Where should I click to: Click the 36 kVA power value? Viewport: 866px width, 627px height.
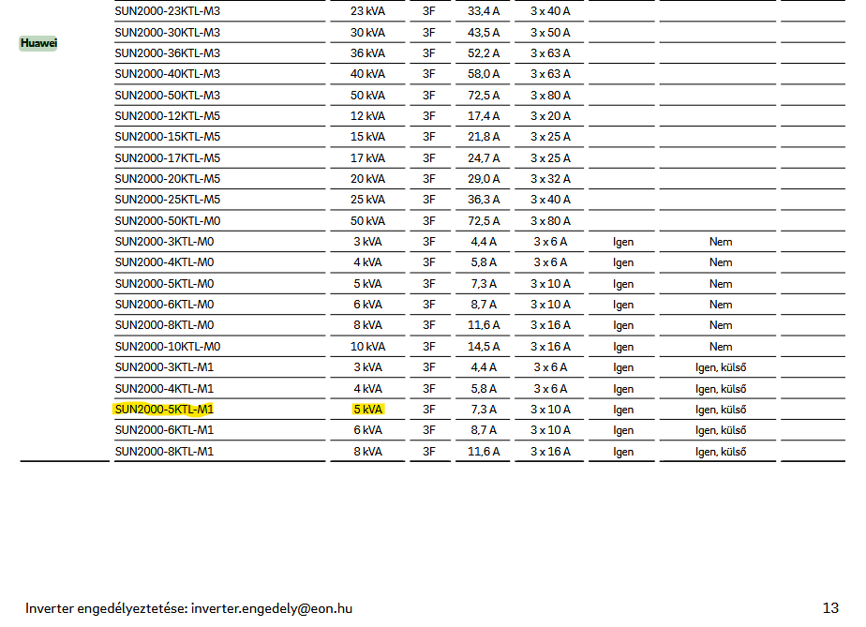(367, 53)
